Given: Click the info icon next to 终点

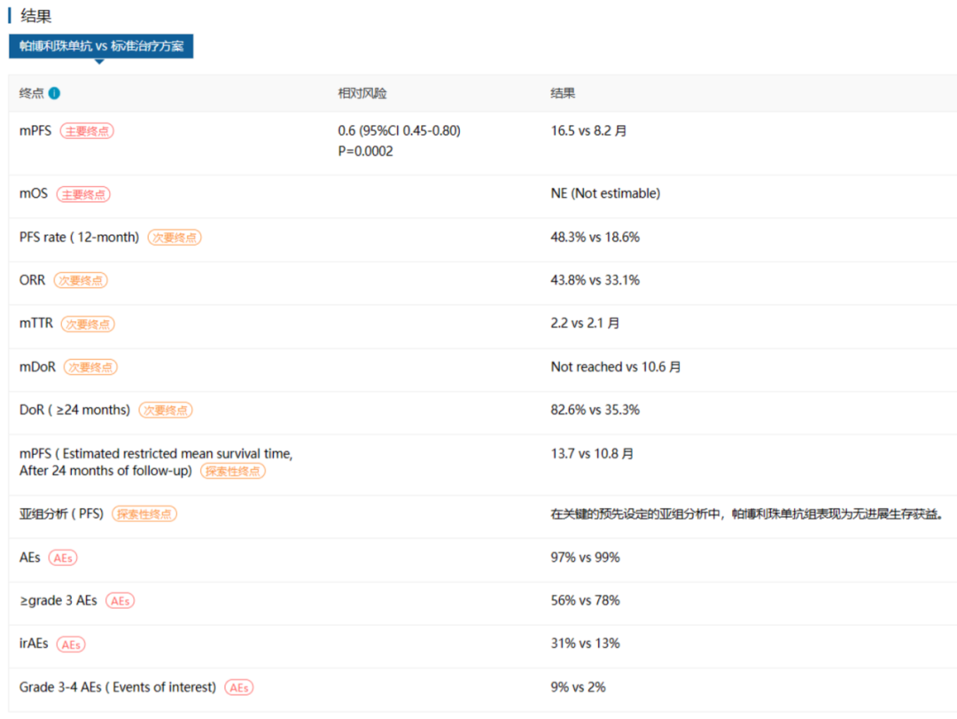Looking at the screenshot, I should click(55, 93).
